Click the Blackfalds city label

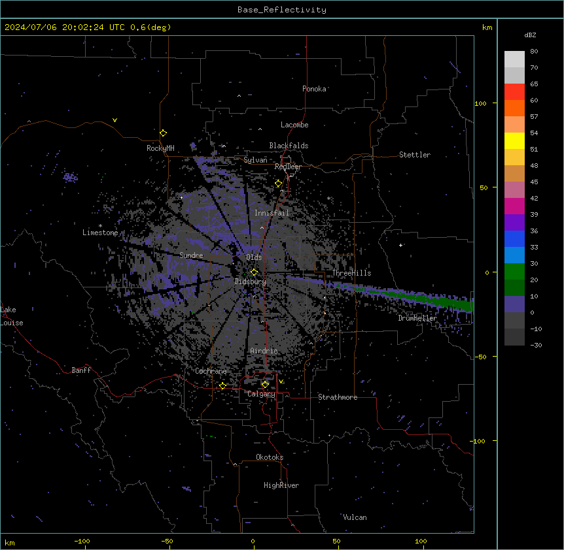(289, 146)
